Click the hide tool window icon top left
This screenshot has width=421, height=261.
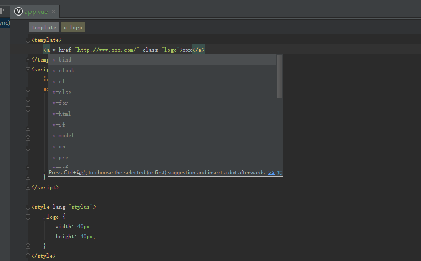tap(3, 10)
